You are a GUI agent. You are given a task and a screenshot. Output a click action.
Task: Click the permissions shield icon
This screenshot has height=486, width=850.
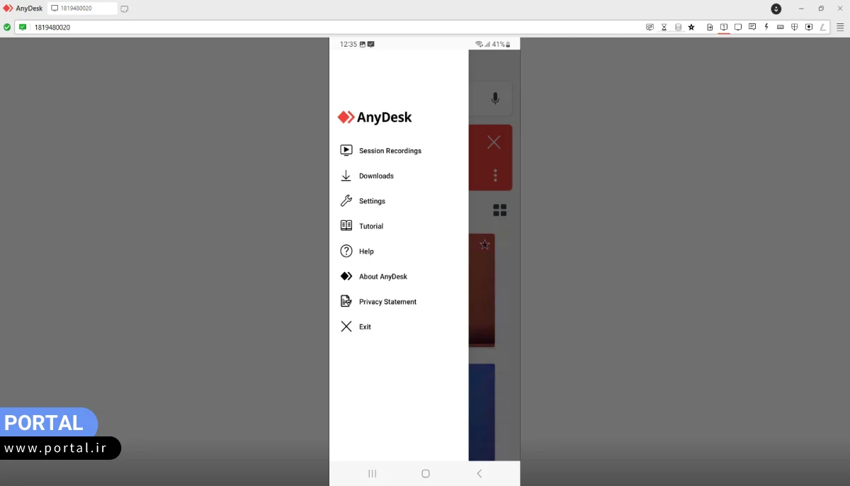794,26
